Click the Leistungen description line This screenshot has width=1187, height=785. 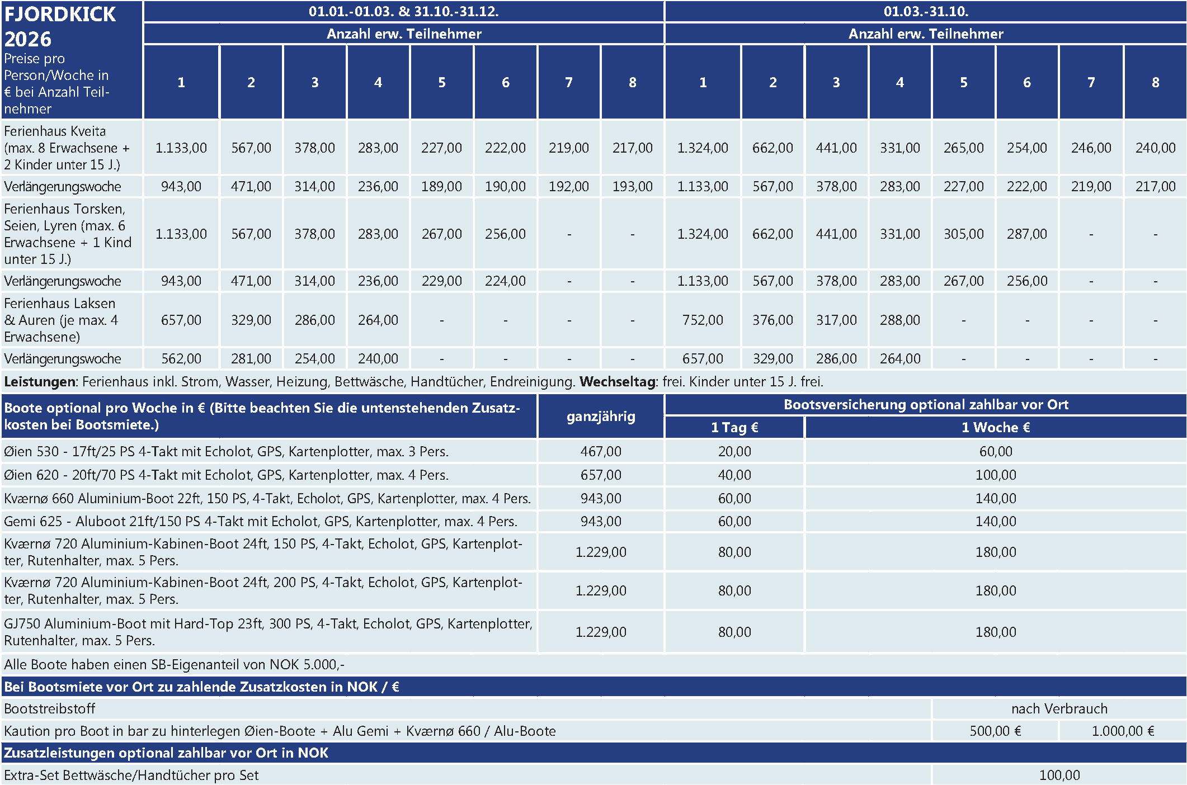[413, 382]
